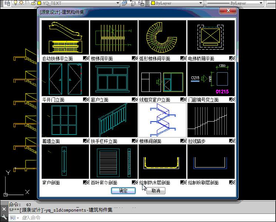Click the small icon beside 自动扶梯平立面 label
276x222 pixels.
(x=86, y=58)
